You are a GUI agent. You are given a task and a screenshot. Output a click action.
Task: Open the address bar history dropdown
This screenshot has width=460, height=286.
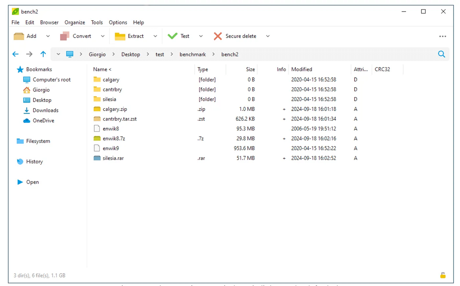point(58,54)
